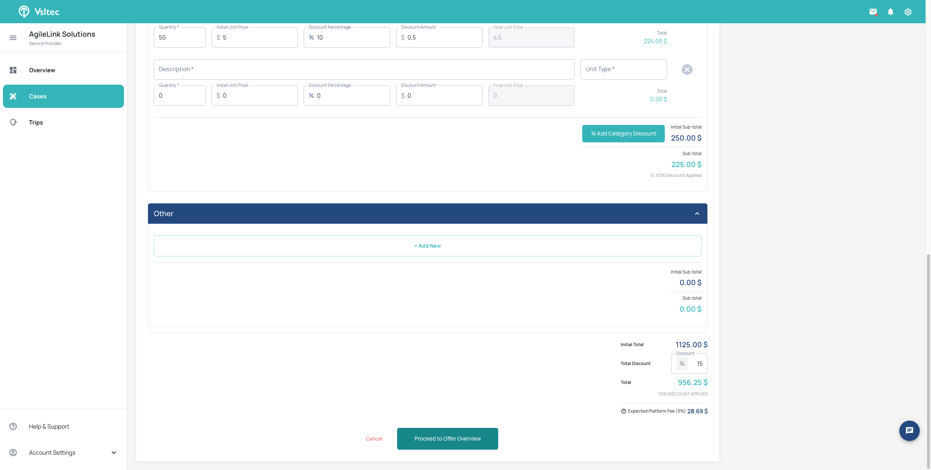Click the empty row's final unit price
The height and width of the screenshot is (470, 931).
coord(531,96)
